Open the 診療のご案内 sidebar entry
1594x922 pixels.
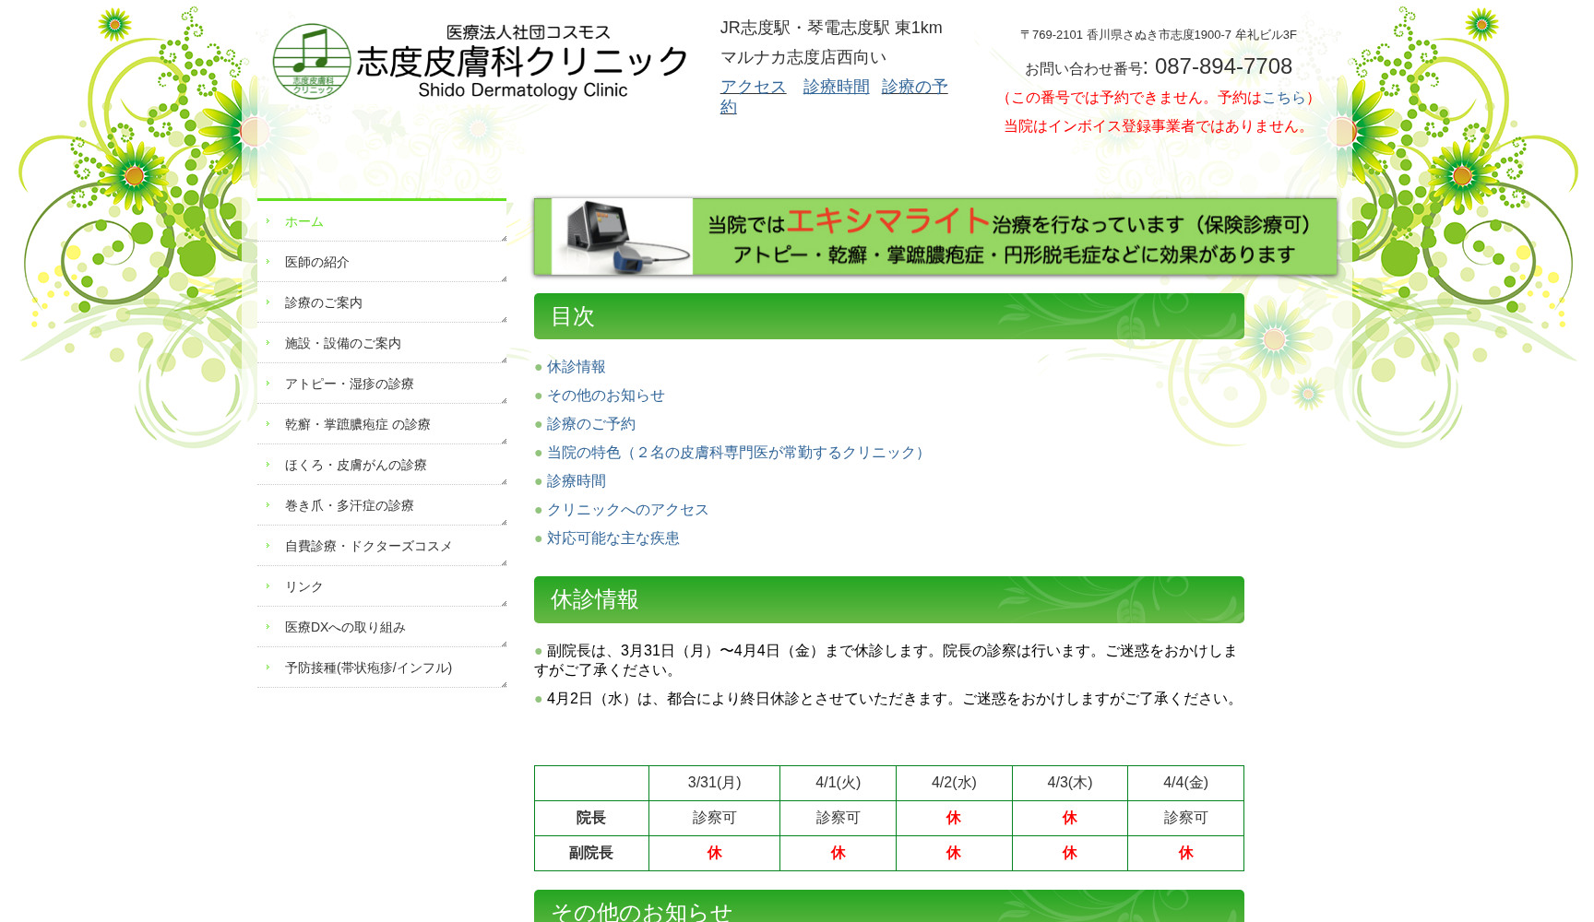[x=322, y=302]
